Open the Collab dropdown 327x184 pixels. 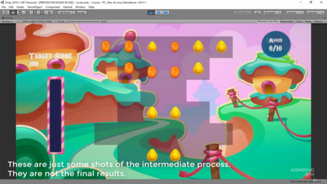pos(243,13)
